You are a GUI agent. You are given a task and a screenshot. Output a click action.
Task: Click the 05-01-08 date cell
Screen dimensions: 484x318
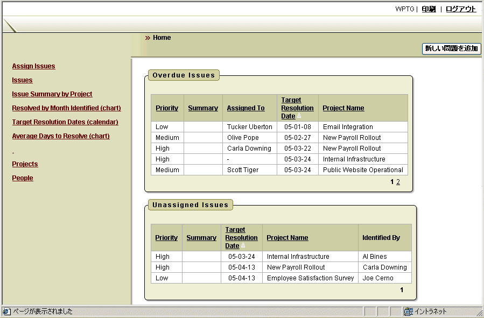click(x=298, y=127)
